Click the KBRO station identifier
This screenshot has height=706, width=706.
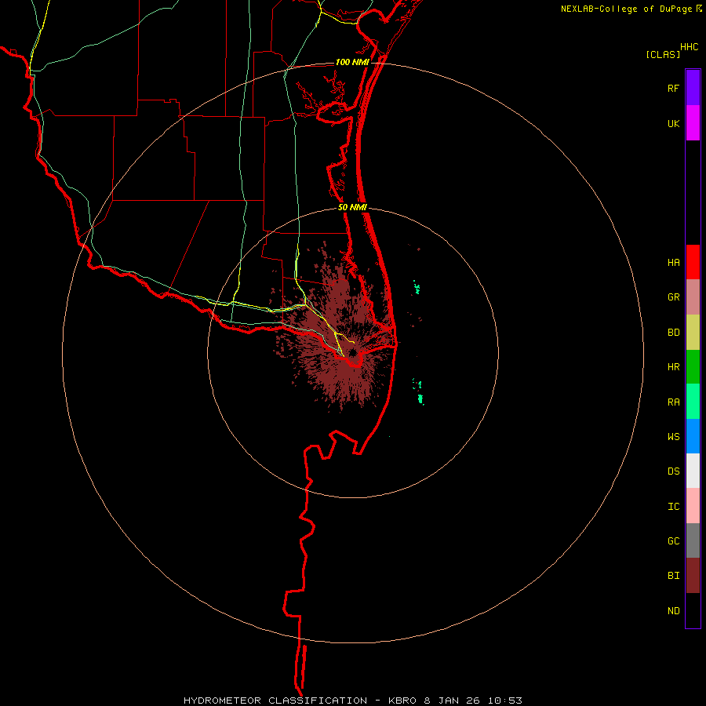pos(402,701)
